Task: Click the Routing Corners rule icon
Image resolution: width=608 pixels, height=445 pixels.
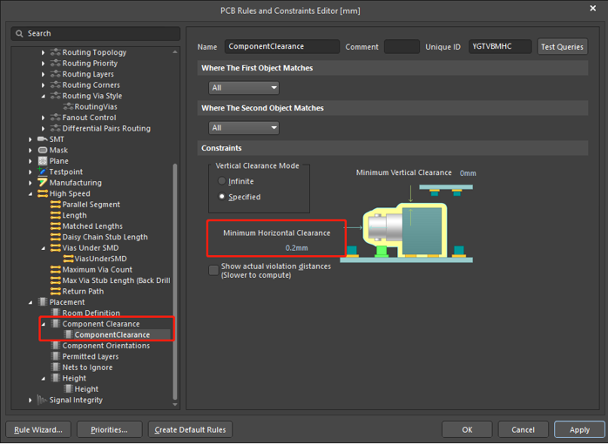Action: (x=56, y=84)
